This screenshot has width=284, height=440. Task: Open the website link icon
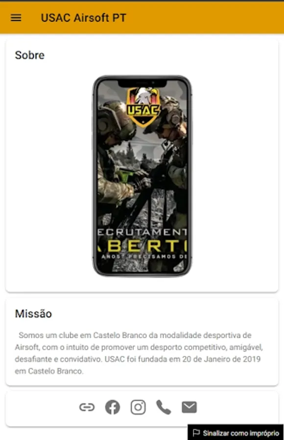87,407
